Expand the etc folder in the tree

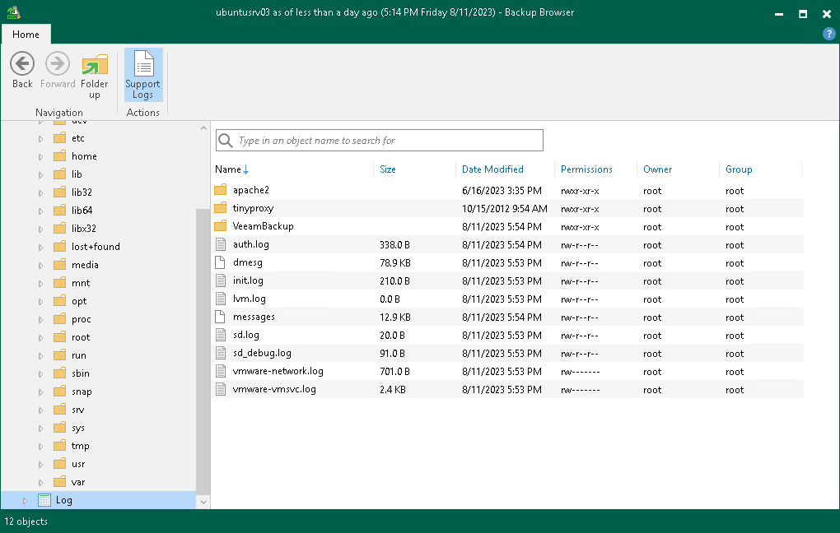click(40, 137)
